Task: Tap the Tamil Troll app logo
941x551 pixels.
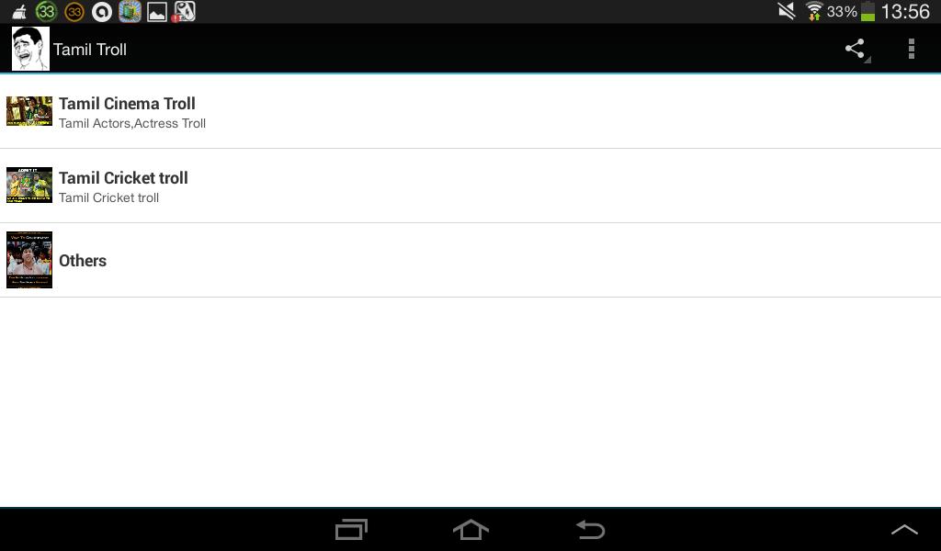Action: coord(30,49)
